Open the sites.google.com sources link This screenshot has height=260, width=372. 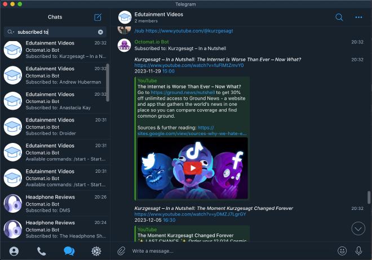point(192,133)
